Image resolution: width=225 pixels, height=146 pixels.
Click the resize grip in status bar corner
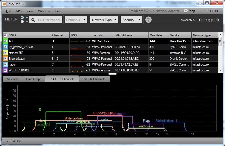click(x=221, y=142)
